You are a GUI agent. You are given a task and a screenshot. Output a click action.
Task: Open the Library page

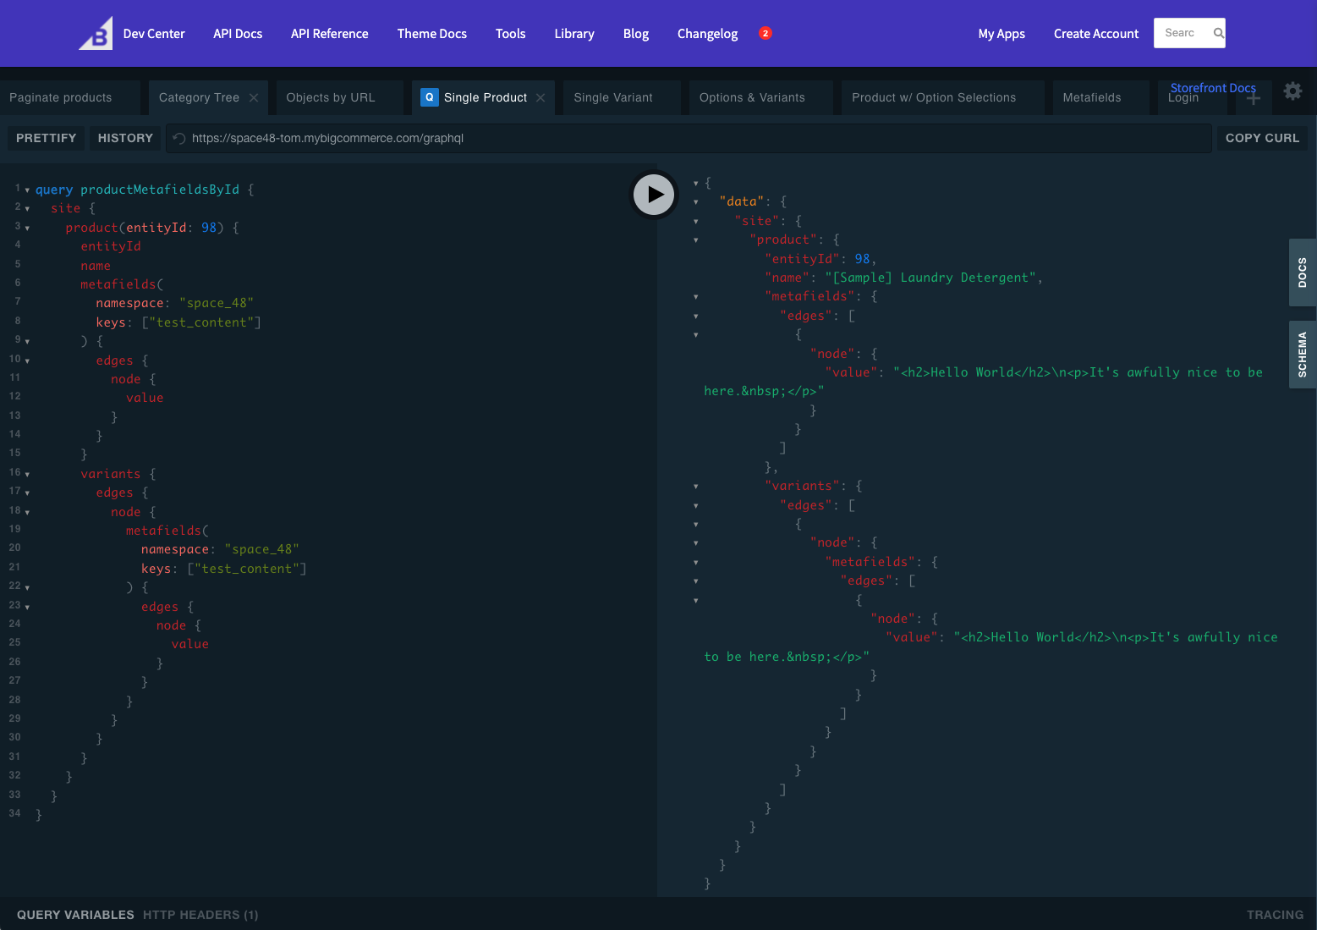coord(574,34)
